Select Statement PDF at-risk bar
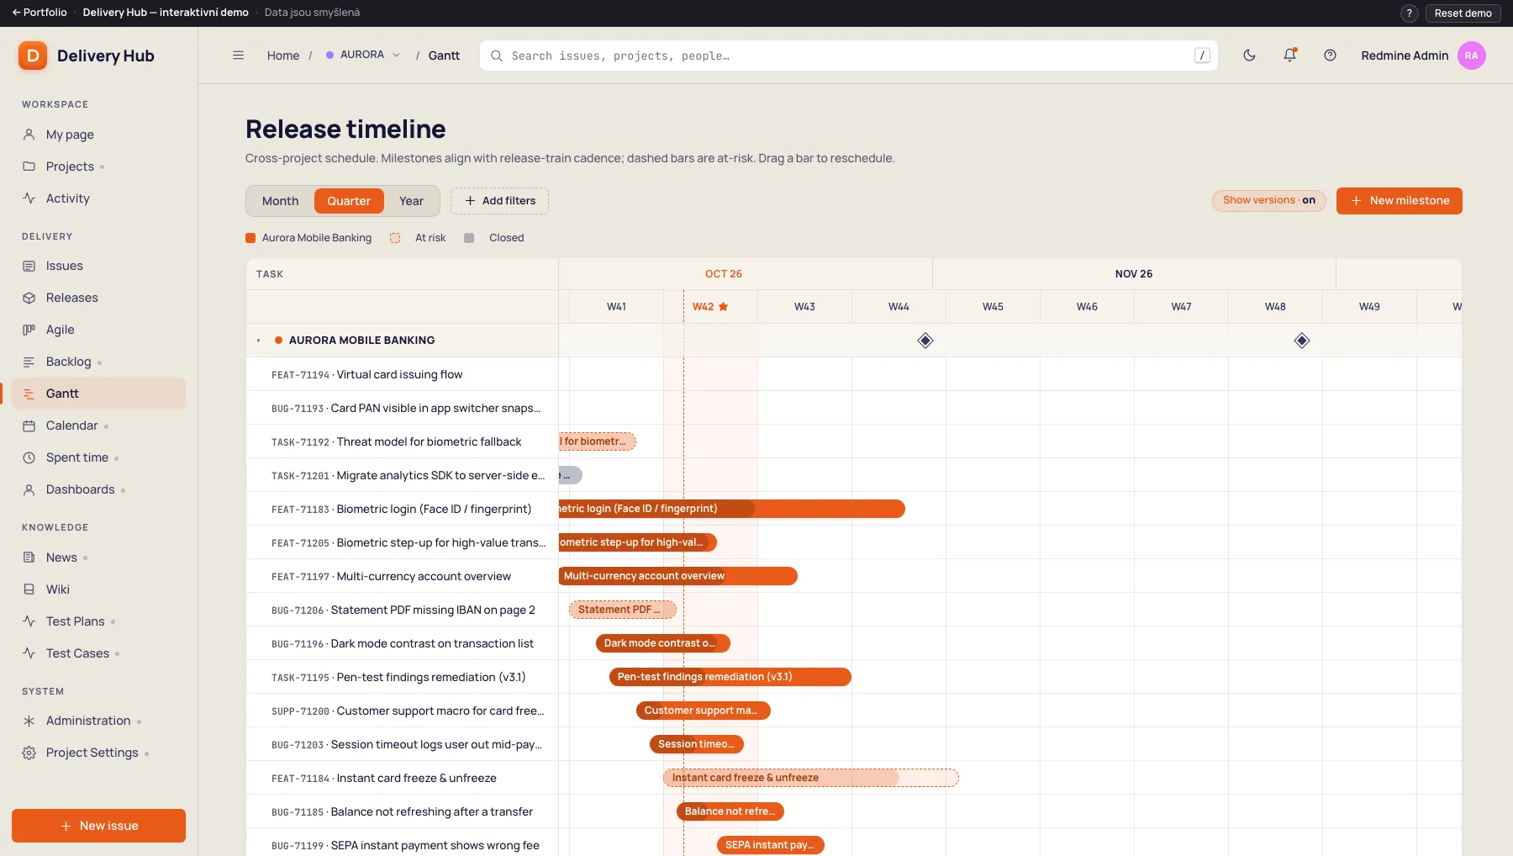This screenshot has height=856, width=1513. tap(623, 610)
